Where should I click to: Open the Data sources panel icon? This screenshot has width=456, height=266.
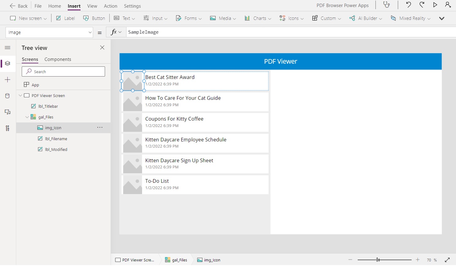coord(7,96)
